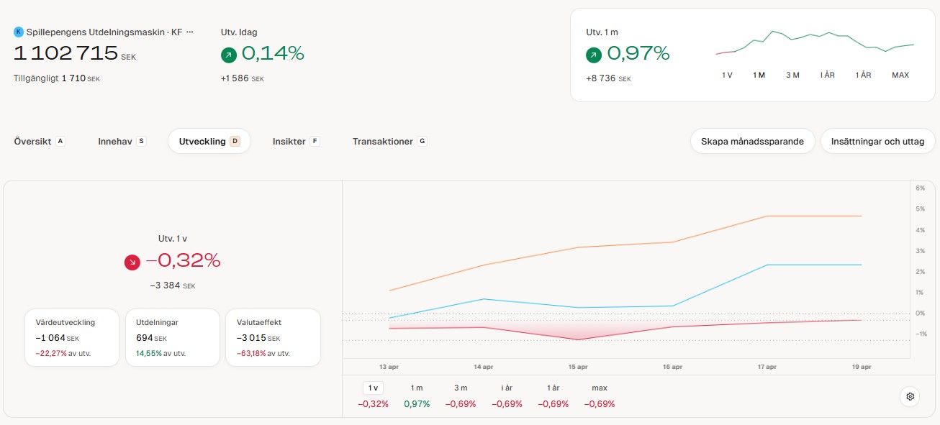Click the Valutaeffekt card

[274, 337]
